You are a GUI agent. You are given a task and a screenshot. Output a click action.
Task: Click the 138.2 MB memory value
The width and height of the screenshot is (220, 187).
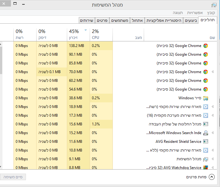77,46
